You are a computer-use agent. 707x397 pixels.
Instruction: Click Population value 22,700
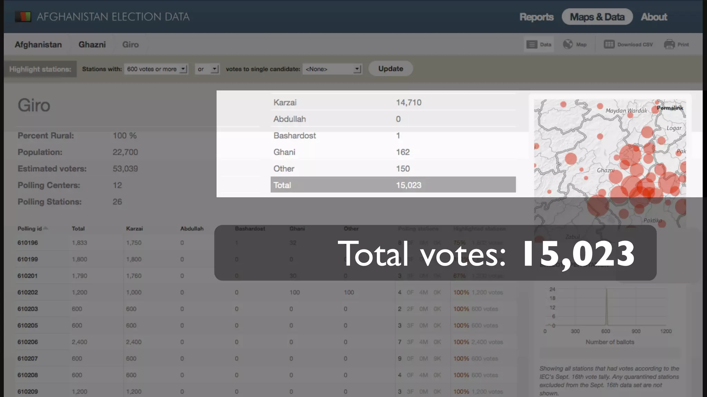[125, 152]
